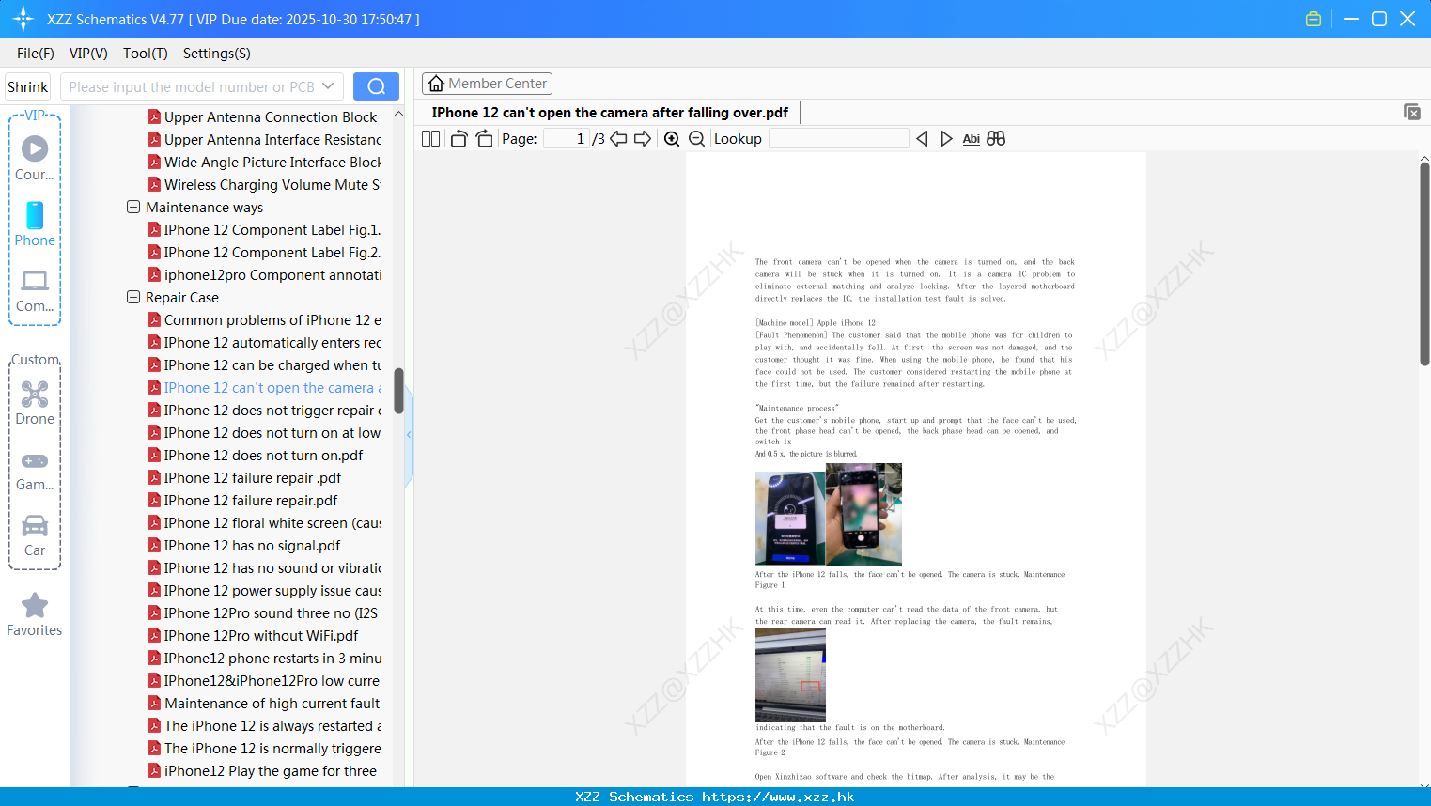Open IPhone 12 floral white screen file
Screen dimensions: 1431x806
tap(265, 522)
